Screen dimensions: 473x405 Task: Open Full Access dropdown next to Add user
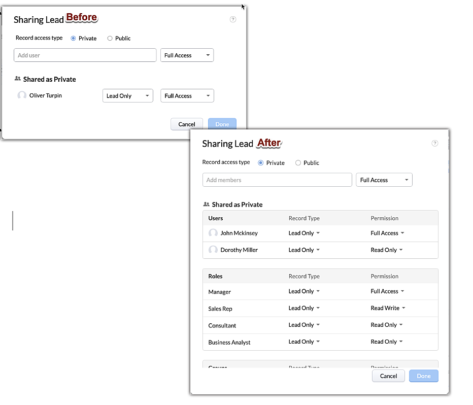[187, 55]
